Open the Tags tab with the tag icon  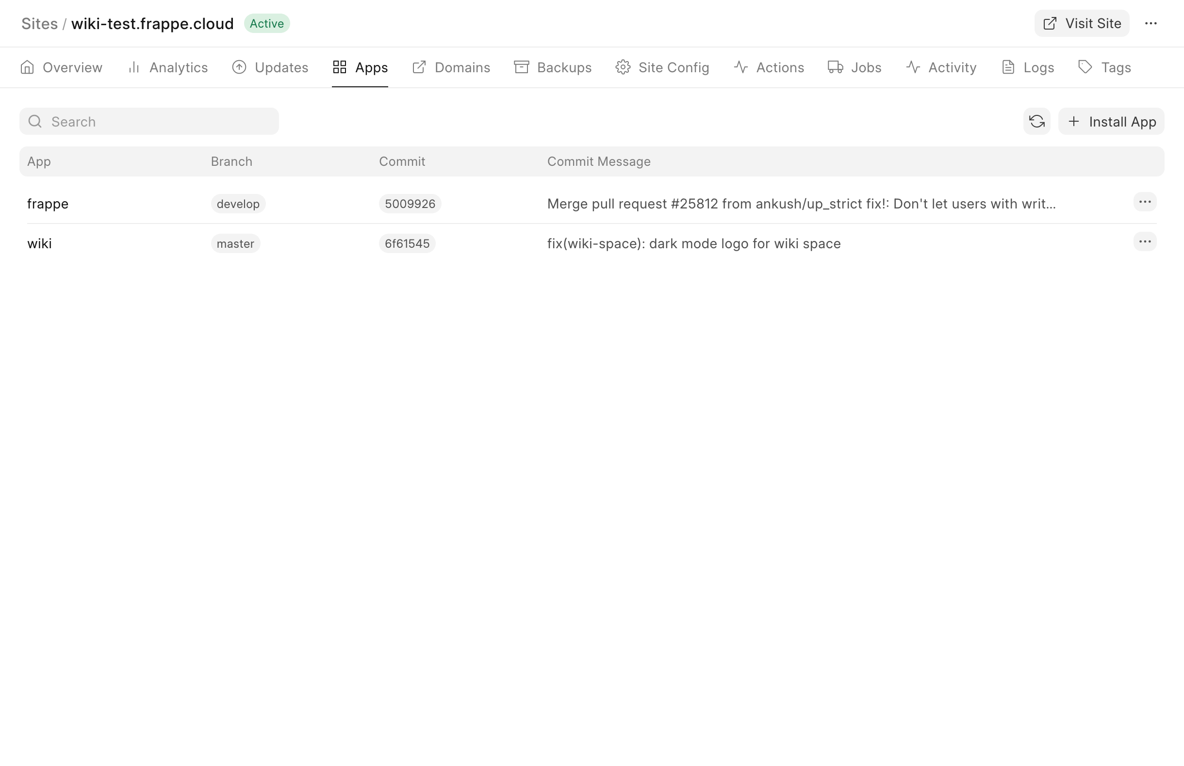click(1104, 67)
